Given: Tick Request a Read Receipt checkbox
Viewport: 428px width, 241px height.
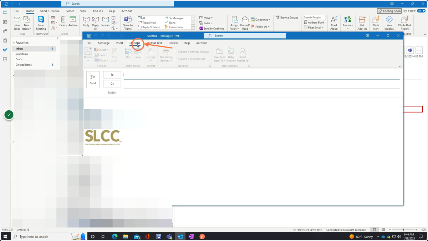Looking at the screenshot, I should pos(175,59).
